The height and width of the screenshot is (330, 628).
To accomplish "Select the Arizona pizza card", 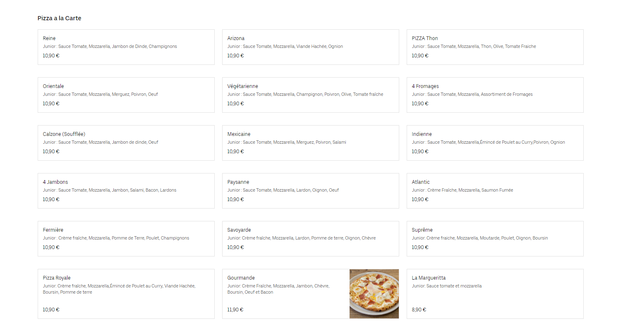I will coord(311,47).
